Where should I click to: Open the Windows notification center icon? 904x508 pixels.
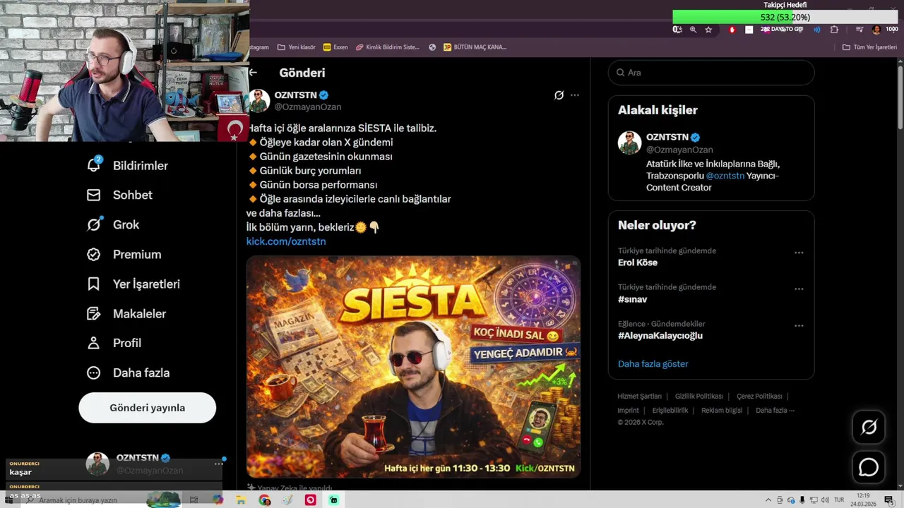point(889,500)
